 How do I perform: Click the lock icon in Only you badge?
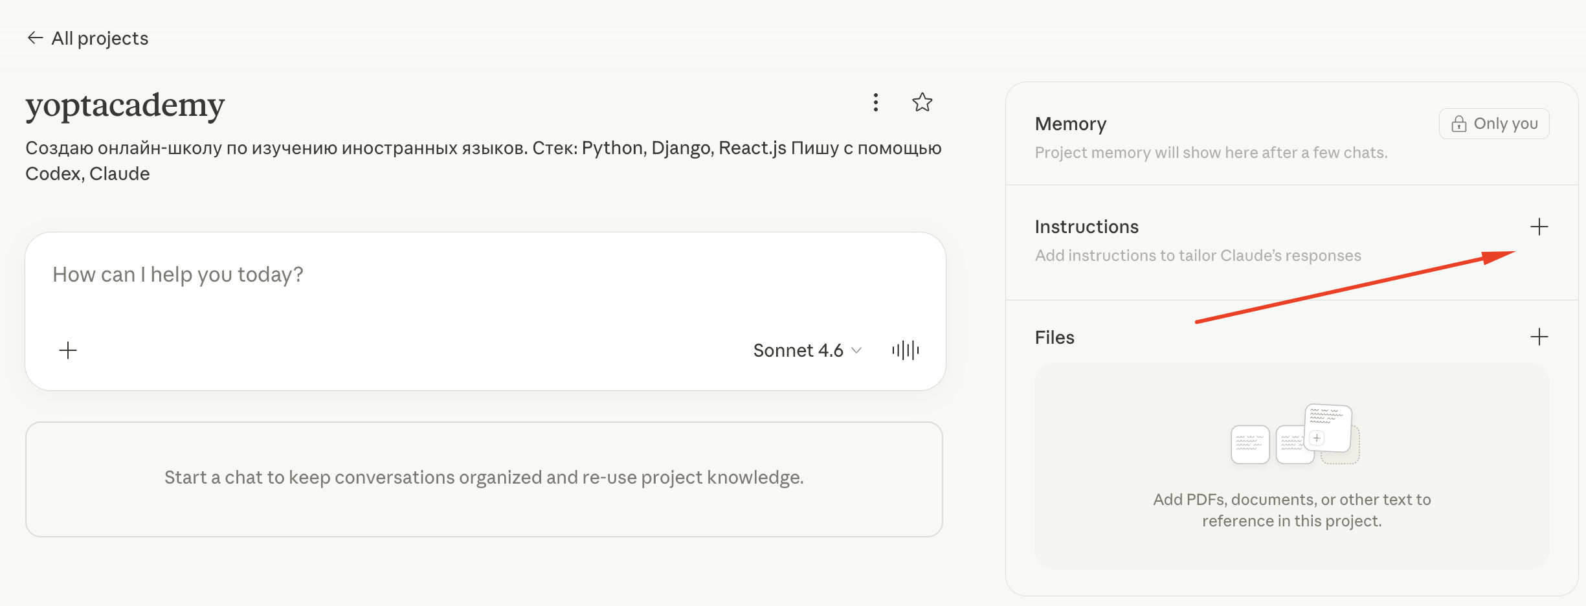click(x=1458, y=124)
